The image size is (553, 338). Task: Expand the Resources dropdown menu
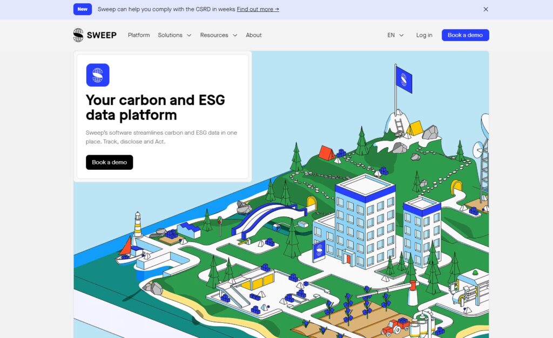(x=219, y=35)
